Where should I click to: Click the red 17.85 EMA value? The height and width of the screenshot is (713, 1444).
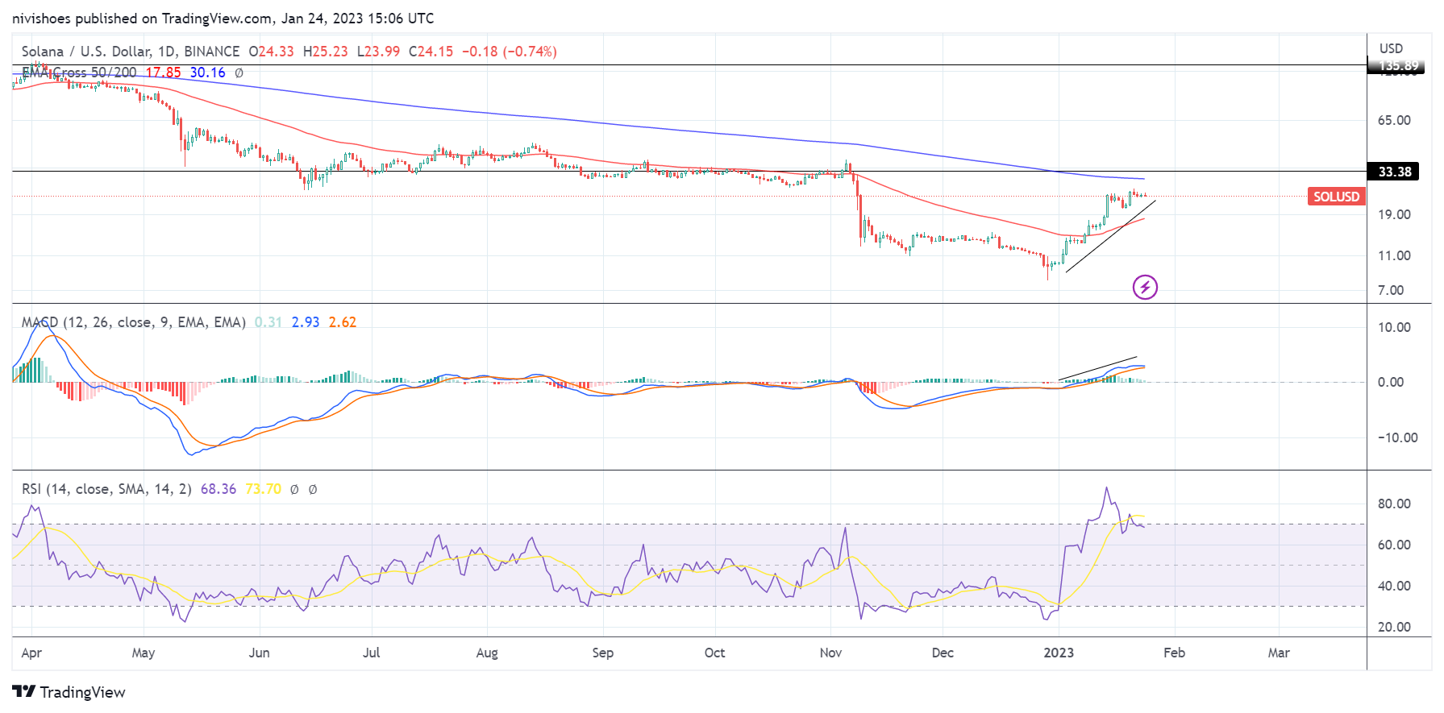[163, 73]
